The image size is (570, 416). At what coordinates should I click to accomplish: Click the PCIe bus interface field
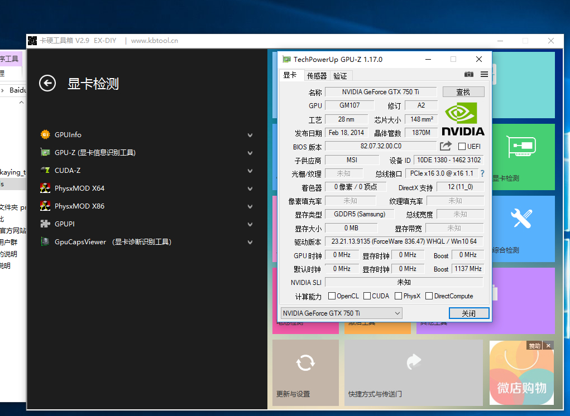coord(442,173)
